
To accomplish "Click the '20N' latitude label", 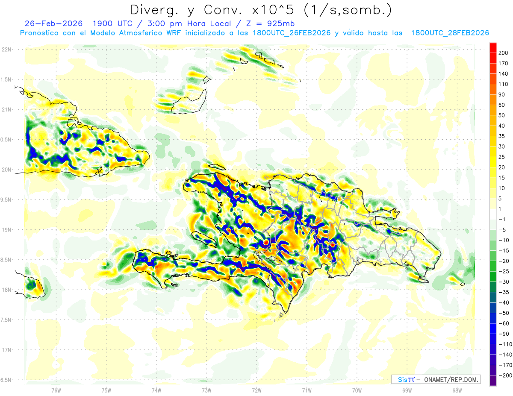I will coord(7,170).
